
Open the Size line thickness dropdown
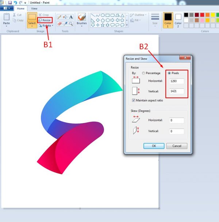pyautogui.click(x=155, y=20)
